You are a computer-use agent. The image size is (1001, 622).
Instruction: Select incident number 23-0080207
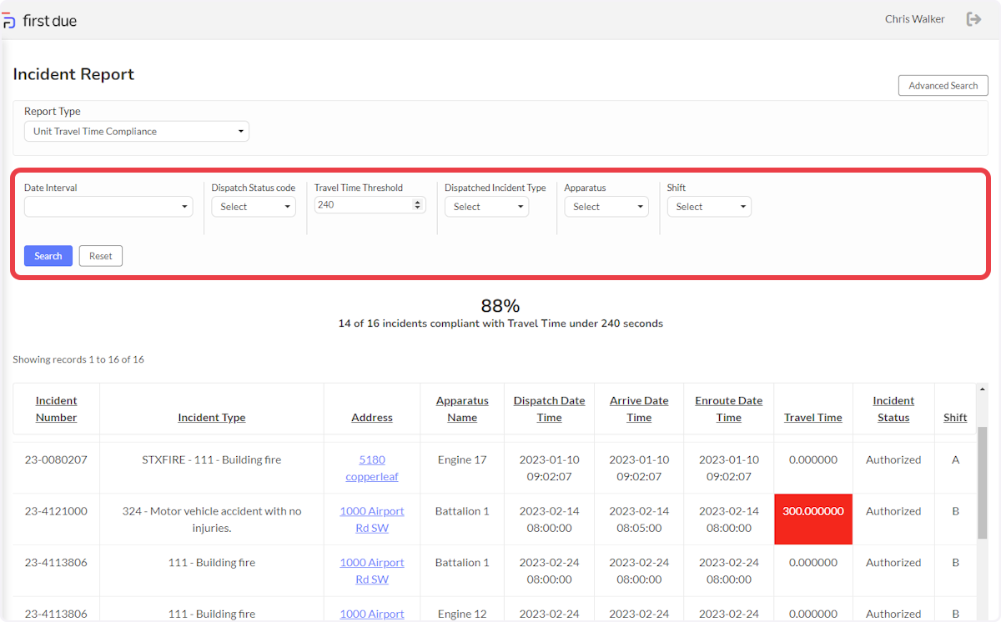tap(56, 459)
